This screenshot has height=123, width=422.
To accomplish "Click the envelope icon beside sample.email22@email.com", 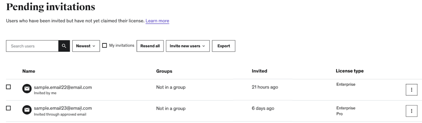I will click(x=27, y=89).
